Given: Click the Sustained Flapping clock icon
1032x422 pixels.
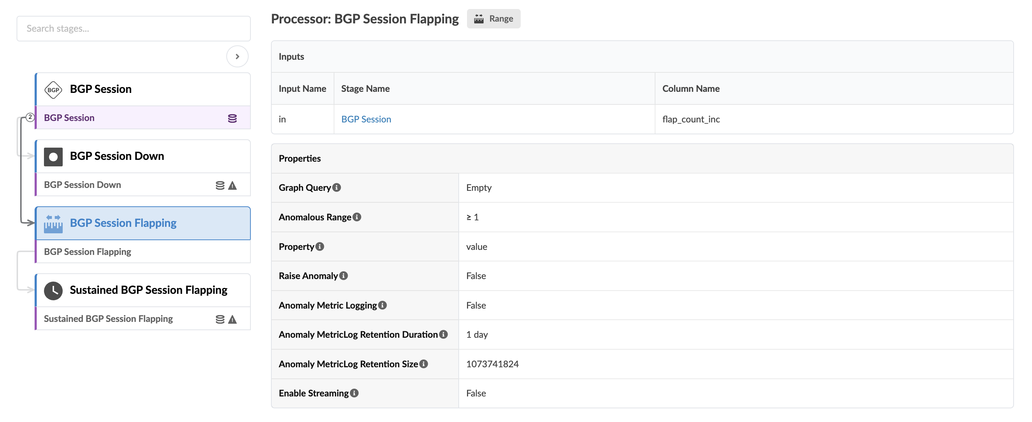Looking at the screenshot, I should [53, 290].
